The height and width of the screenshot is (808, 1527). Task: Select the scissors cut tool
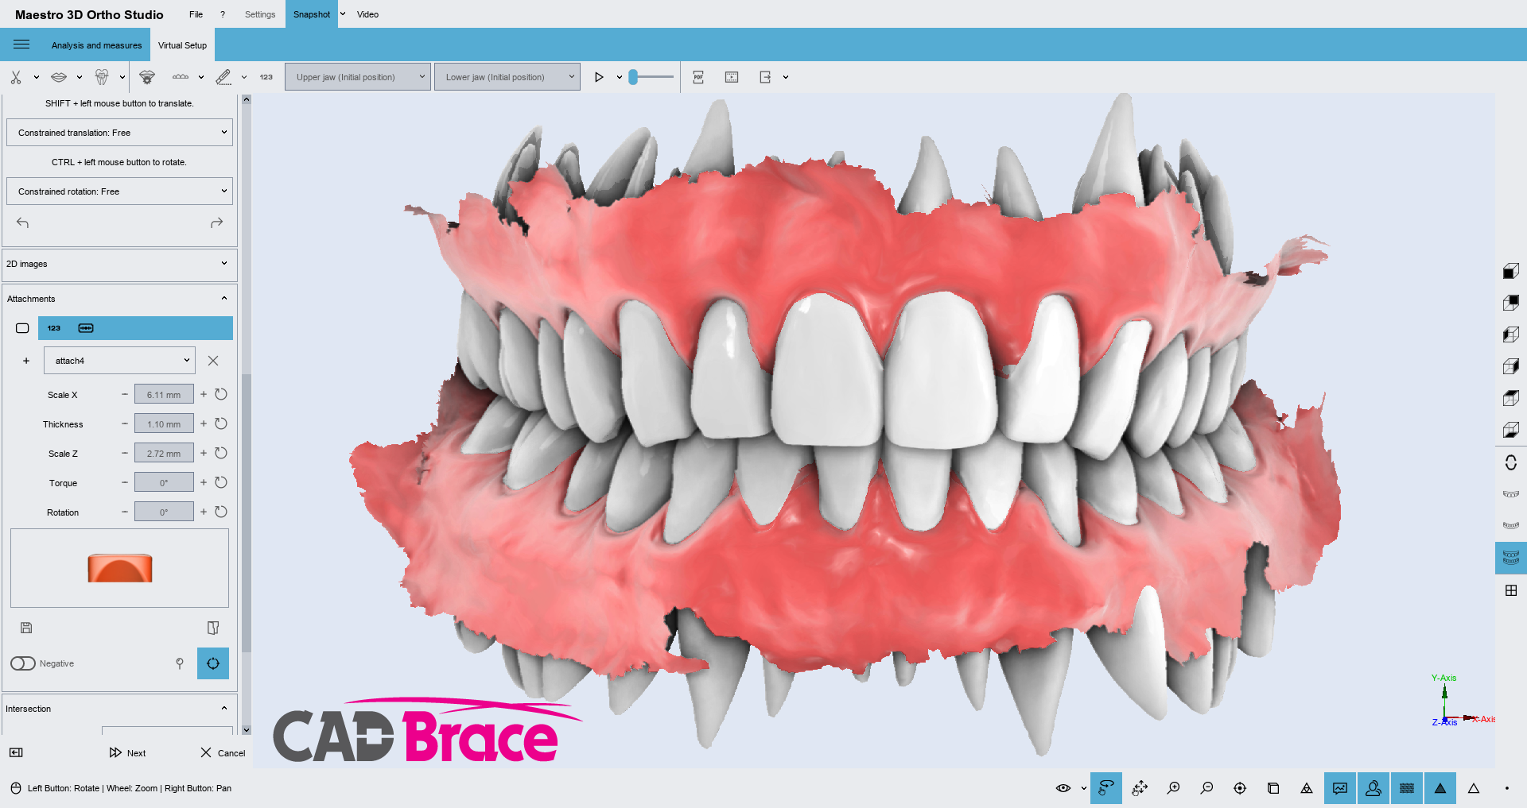pos(16,77)
